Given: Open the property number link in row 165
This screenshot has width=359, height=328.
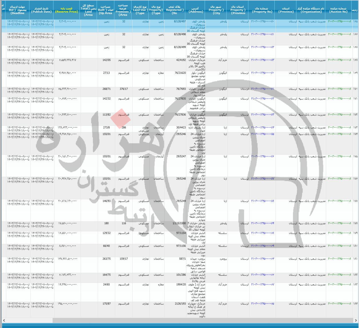Looking at the screenshot, I should pyautogui.click(x=262, y=22).
